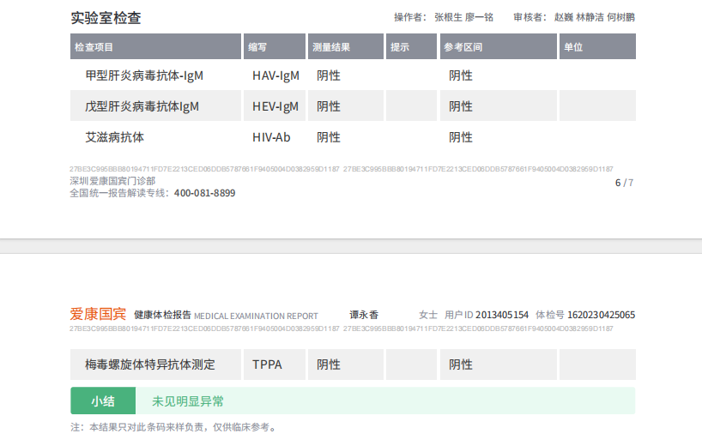This screenshot has width=702, height=446.
Task: Click the HIV-Ab abbreviation cell
Action: click(271, 137)
